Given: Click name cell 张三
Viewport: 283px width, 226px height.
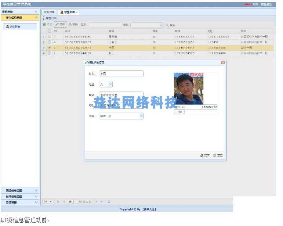Looking at the screenshot, I should click(x=111, y=53).
